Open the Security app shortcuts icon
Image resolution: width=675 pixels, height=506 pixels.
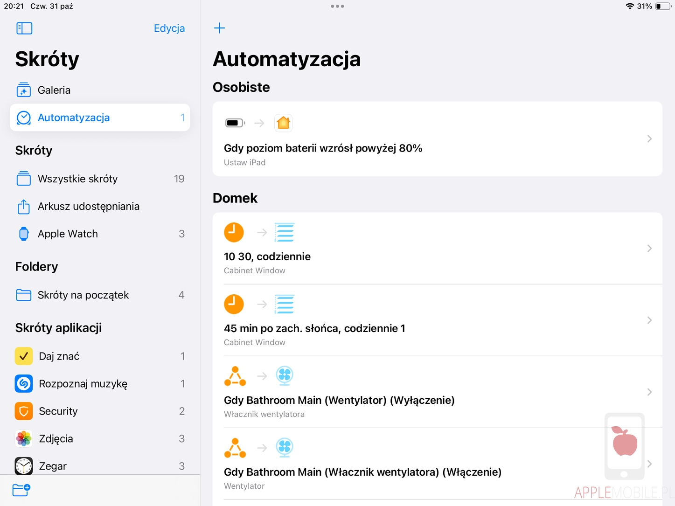[24, 411]
